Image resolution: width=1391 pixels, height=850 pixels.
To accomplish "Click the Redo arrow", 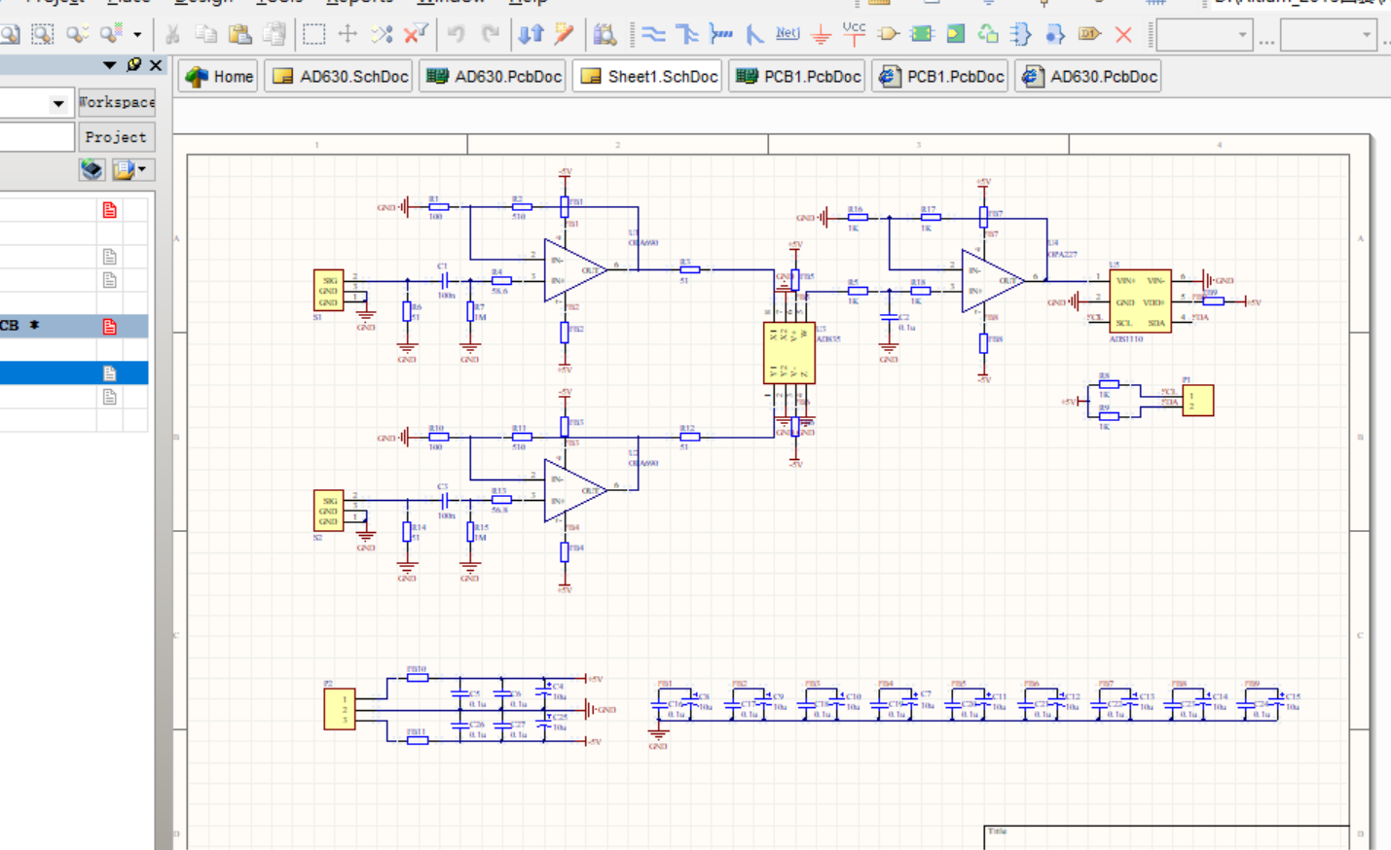I will (490, 35).
